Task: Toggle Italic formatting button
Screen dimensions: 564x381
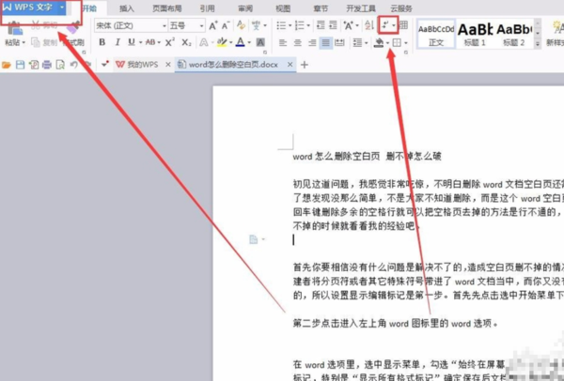Action: tap(117, 42)
